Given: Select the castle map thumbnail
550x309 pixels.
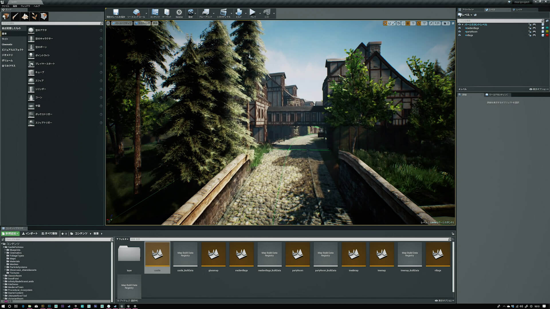Looking at the screenshot, I should click(157, 255).
